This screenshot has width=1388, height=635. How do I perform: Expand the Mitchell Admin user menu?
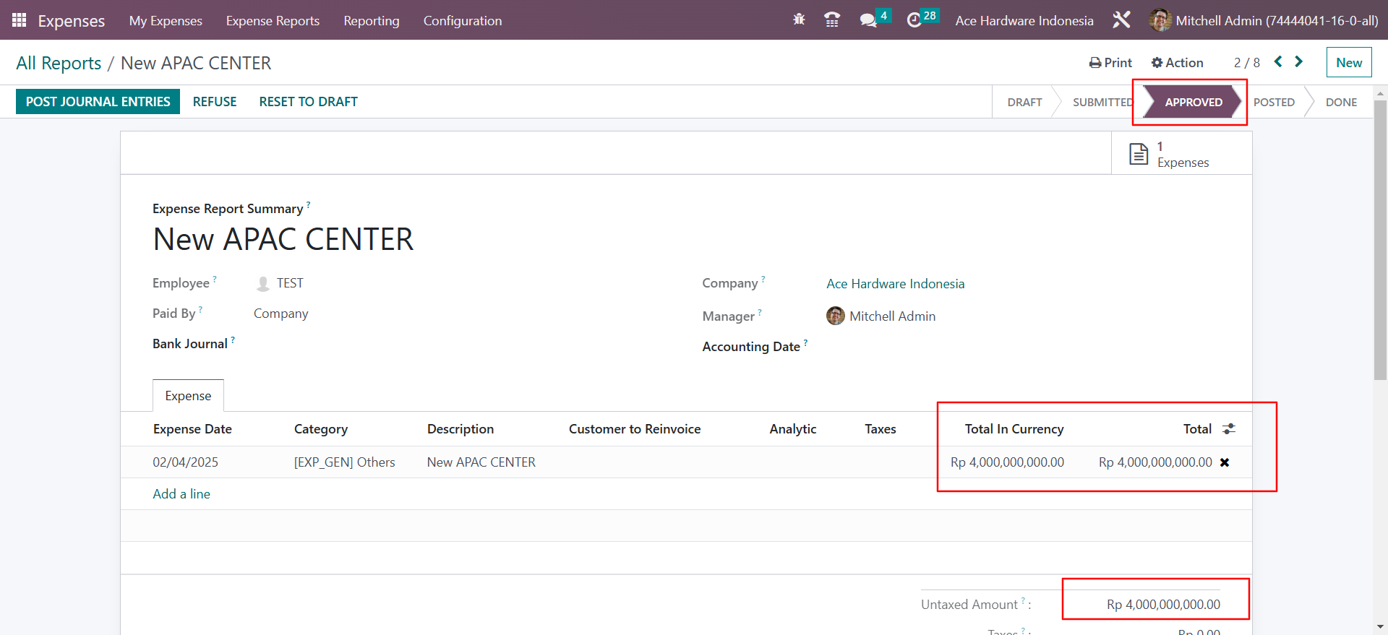(1264, 21)
